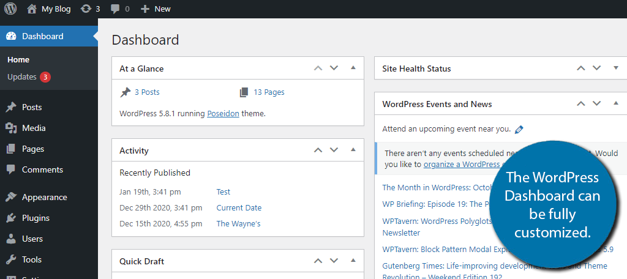Click the Comments icon in sidebar
The height and width of the screenshot is (279, 627).
(x=11, y=169)
